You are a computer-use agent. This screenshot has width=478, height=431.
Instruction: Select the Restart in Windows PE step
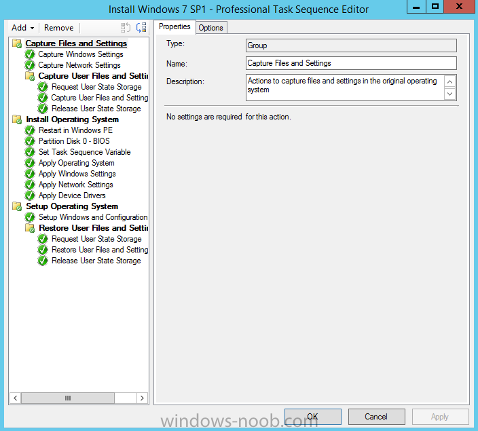(x=75, y=130)
